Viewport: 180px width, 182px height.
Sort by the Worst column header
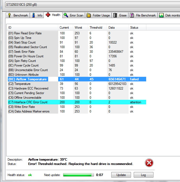[80, 28]
